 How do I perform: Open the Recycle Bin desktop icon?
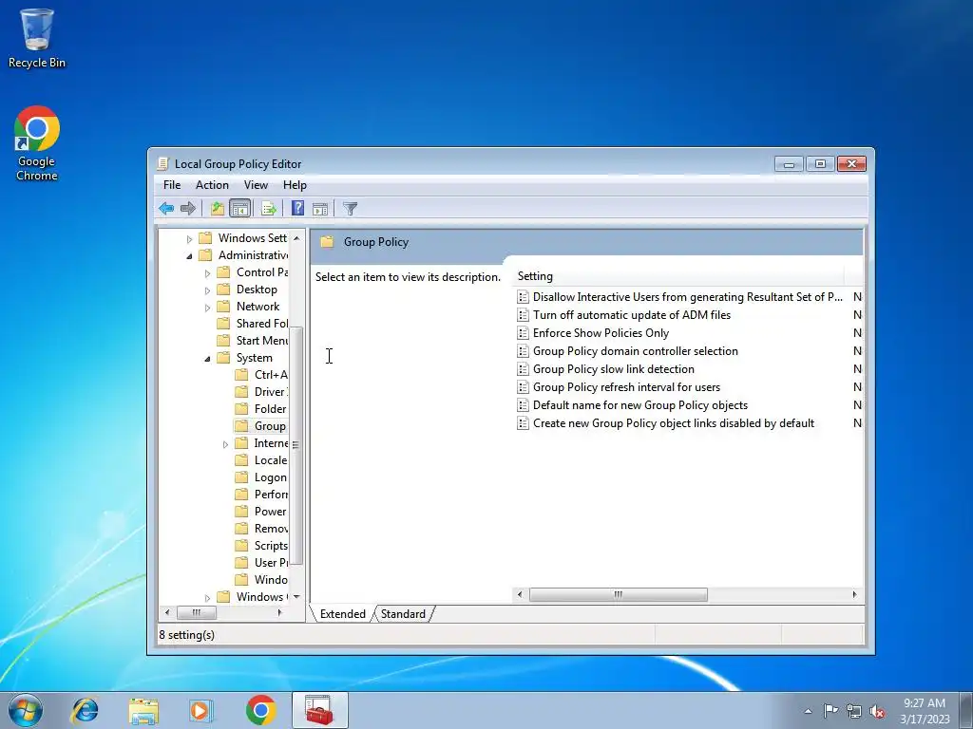coord(37,38)
